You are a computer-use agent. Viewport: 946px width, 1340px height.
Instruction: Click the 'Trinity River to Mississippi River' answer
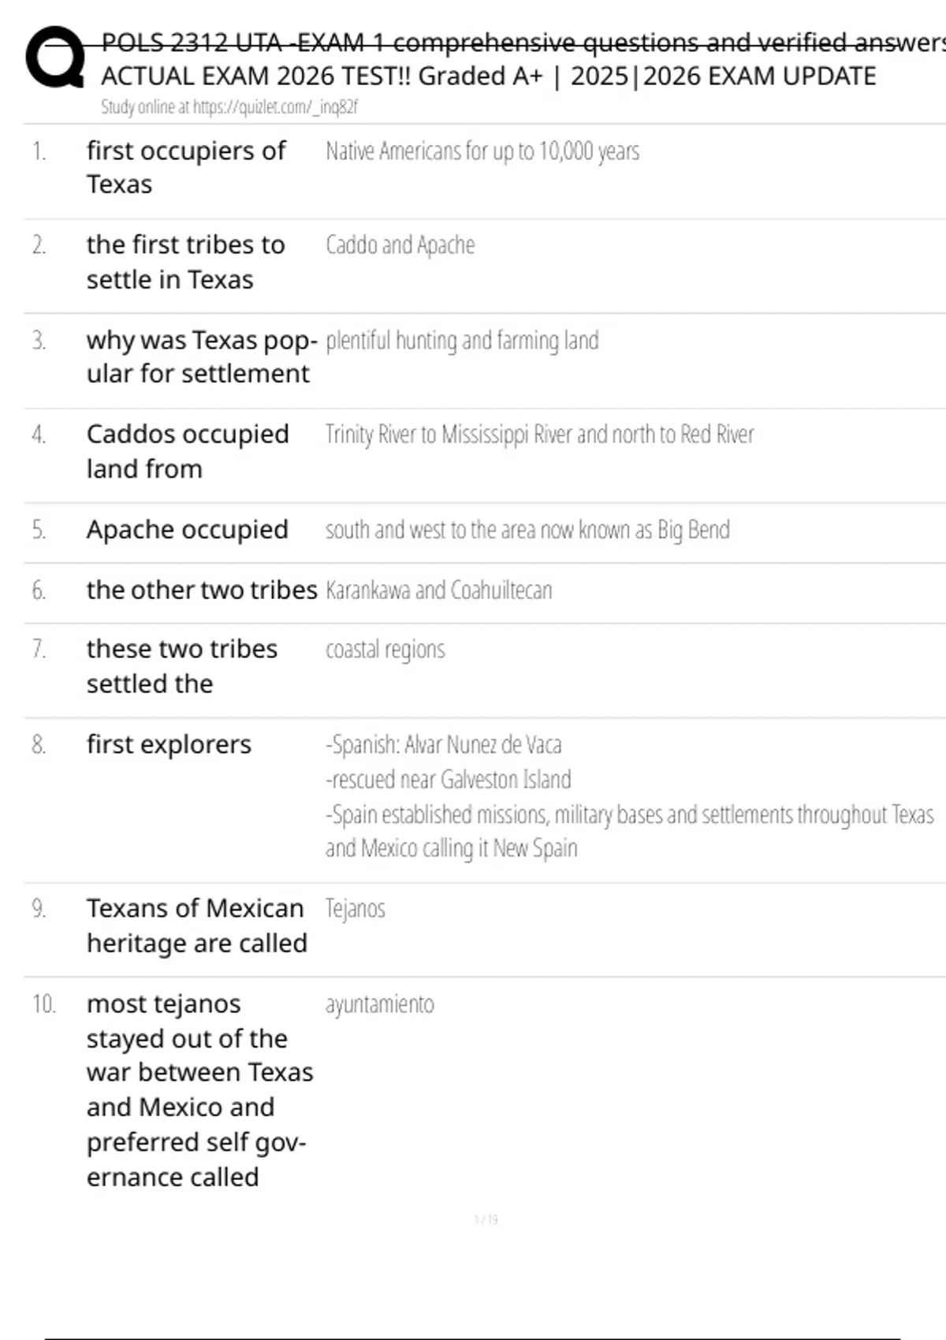click(539, 434)
